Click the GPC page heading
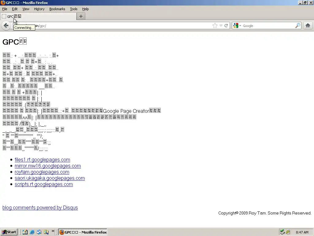314x236 pixels. [x=15, y=42]
